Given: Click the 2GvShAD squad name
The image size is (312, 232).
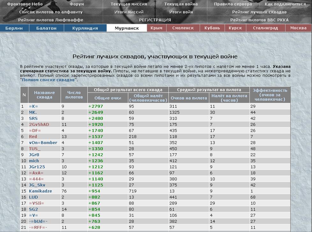Looking at the screenshot, I should coord(39,124).
